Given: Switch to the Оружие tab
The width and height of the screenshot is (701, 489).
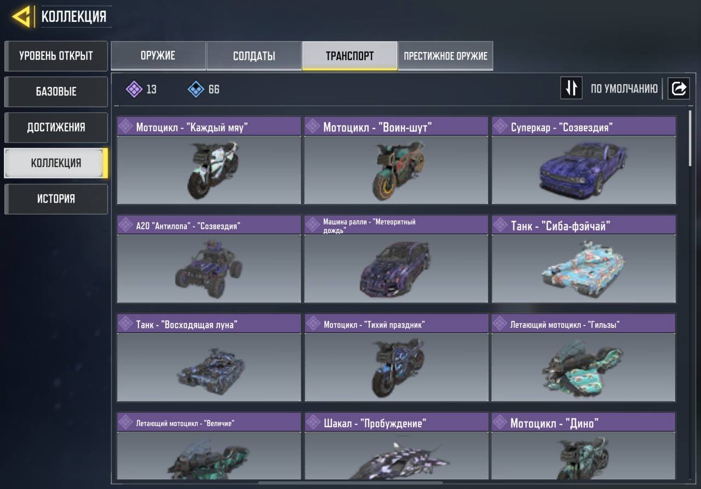Looking at the screenshot, I should (x=158, y=56).
